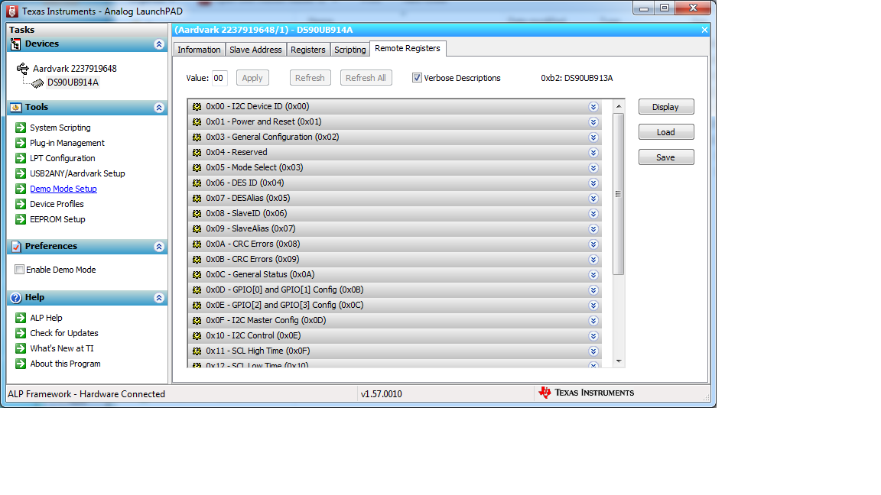Click the green arrow icon next to Device Profiles

[21, 204]
